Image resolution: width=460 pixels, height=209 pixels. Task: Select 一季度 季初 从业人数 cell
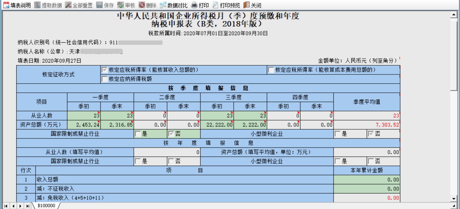(84, 115)
